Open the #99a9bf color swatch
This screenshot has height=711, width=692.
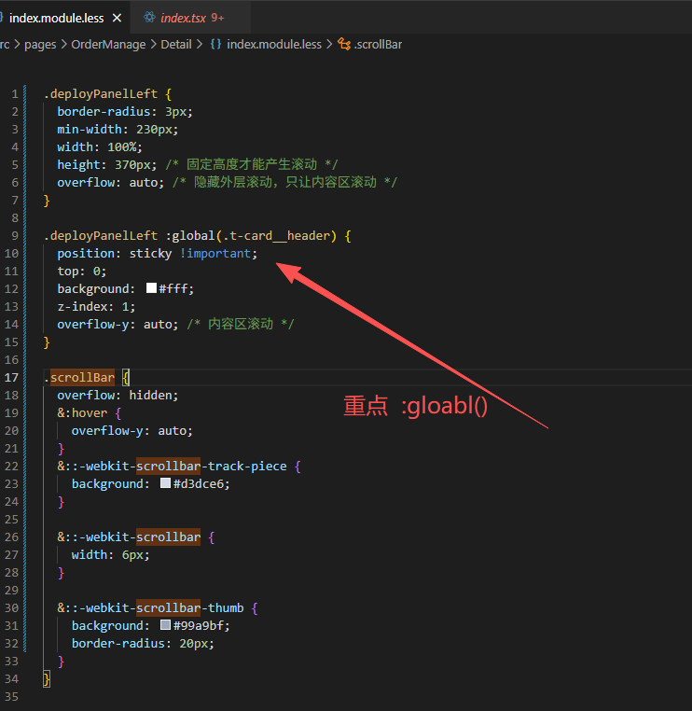point(165,625)
